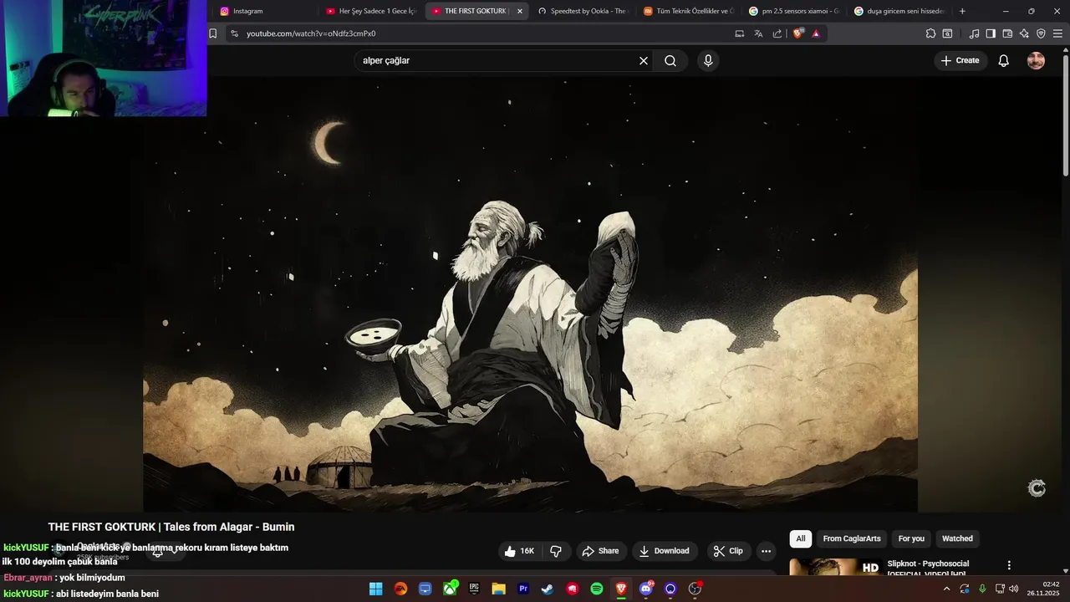Click the Slipknot - Psychosocial title link
1070x602 pixels.
(928, 564)
